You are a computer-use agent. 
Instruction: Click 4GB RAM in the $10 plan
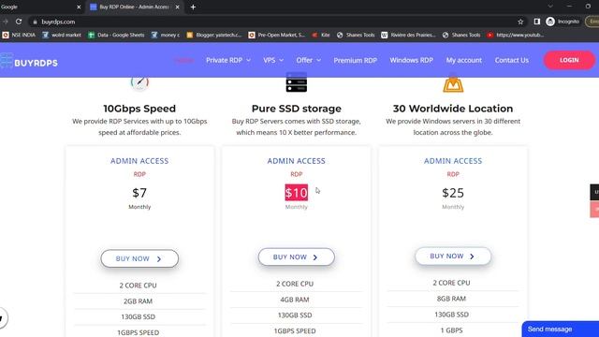pyautogui.click(x=295, y=300)
